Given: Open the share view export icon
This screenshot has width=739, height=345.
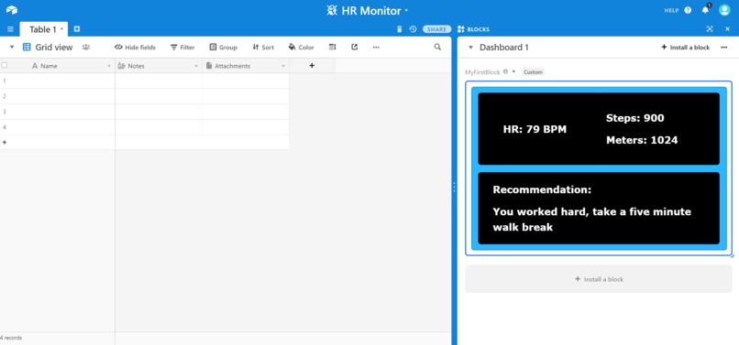Looking at the screenshot, I should click(x=355, y=47).
